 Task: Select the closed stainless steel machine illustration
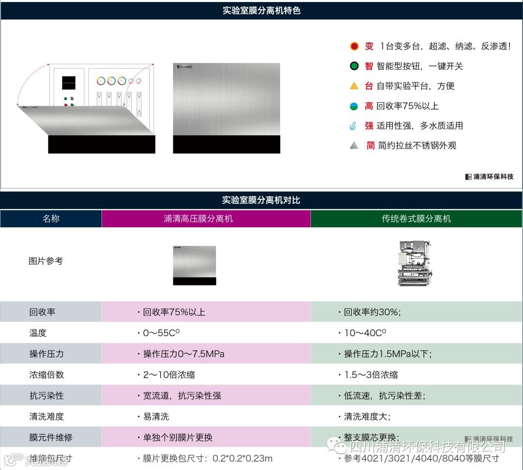click(x=227, y=108)
